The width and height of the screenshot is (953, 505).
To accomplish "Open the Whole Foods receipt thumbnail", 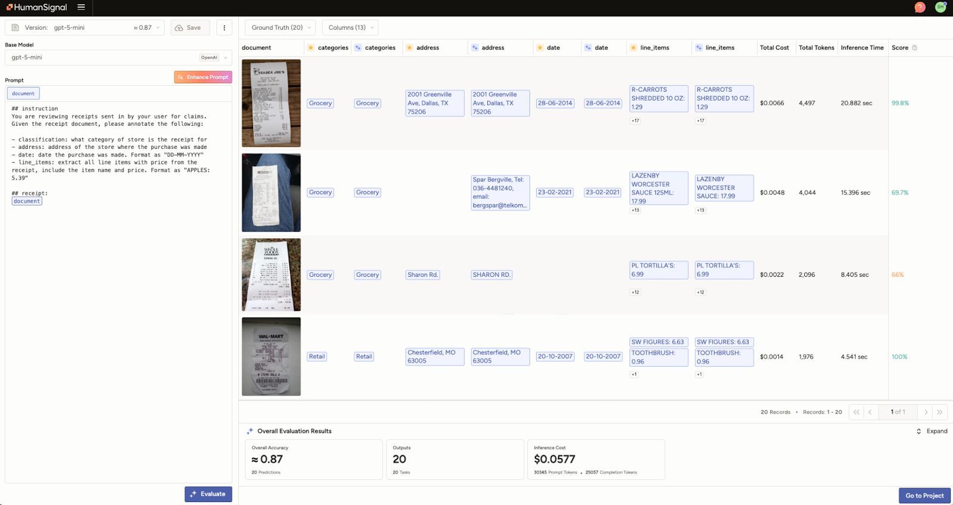I will 271,275.
